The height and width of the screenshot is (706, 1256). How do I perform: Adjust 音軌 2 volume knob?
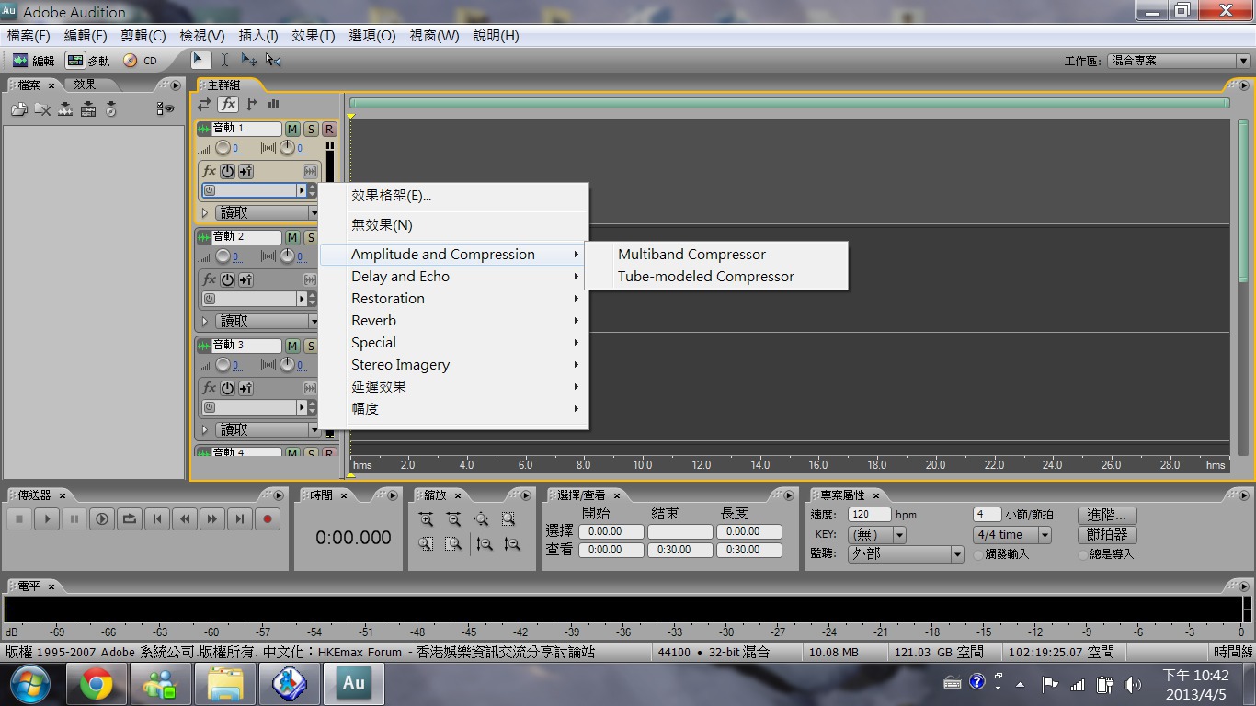pos(223,256)
